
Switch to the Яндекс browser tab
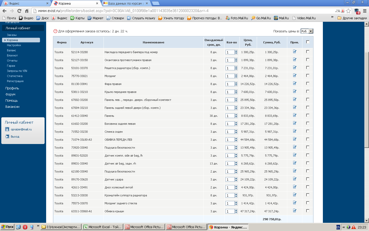click(26, 3)
